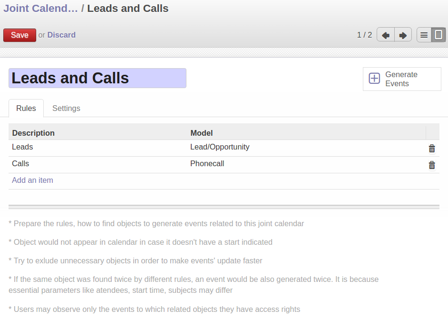Edit the Leads and Calls name field

coord(97,78)
